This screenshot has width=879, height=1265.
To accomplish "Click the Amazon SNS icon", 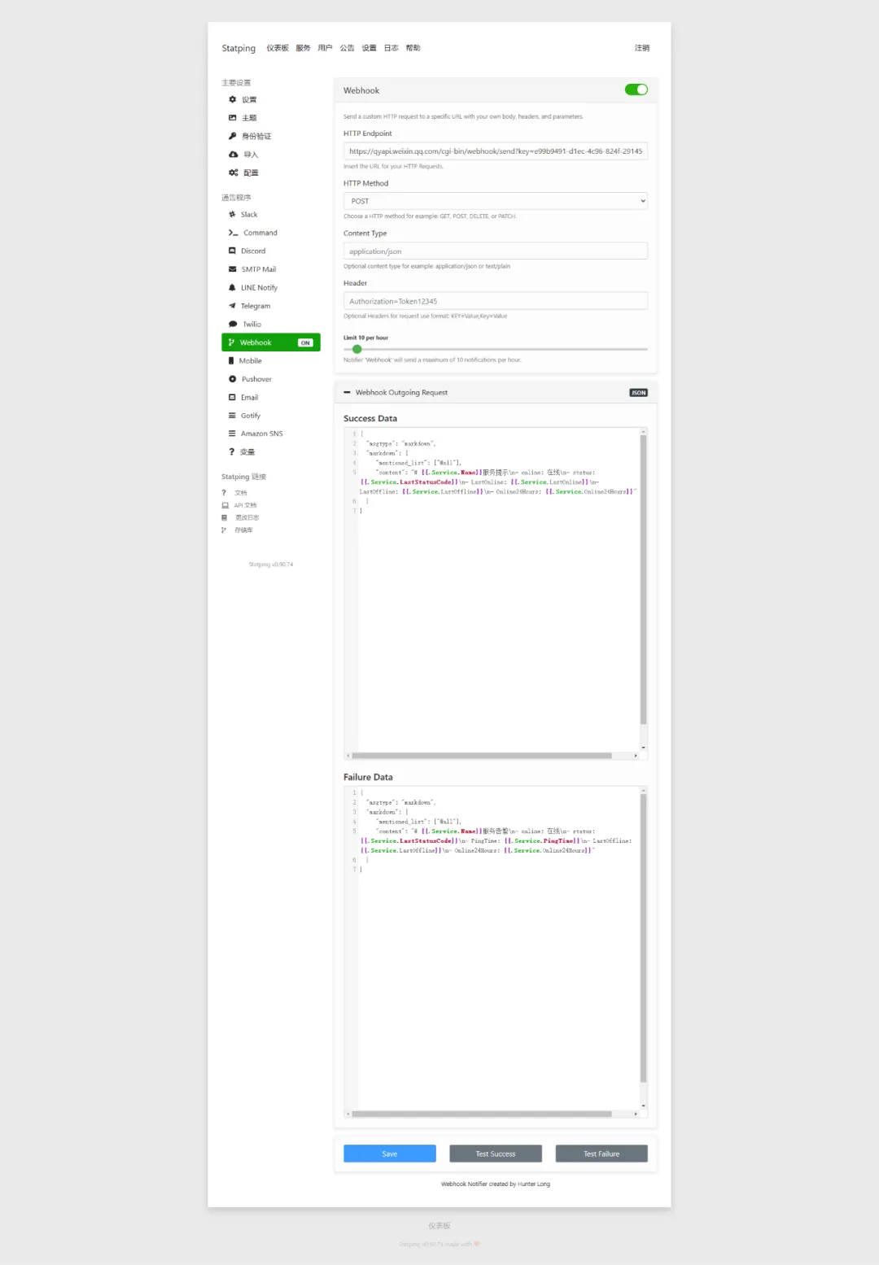I will 232,434.
